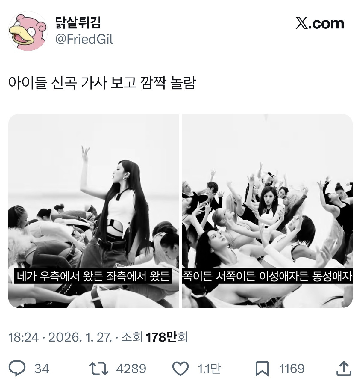
Task: Show the 34 replies count
Action: click(x=42, y=369)
